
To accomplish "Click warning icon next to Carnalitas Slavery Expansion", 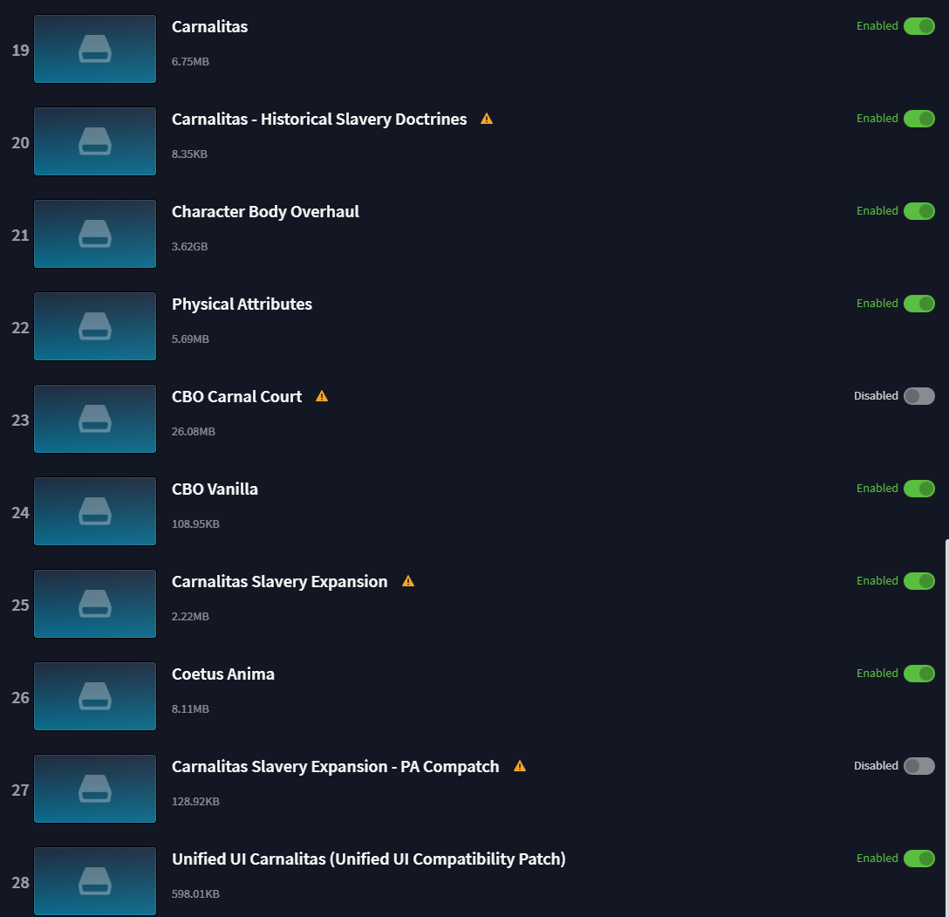I will coord(408,582).
